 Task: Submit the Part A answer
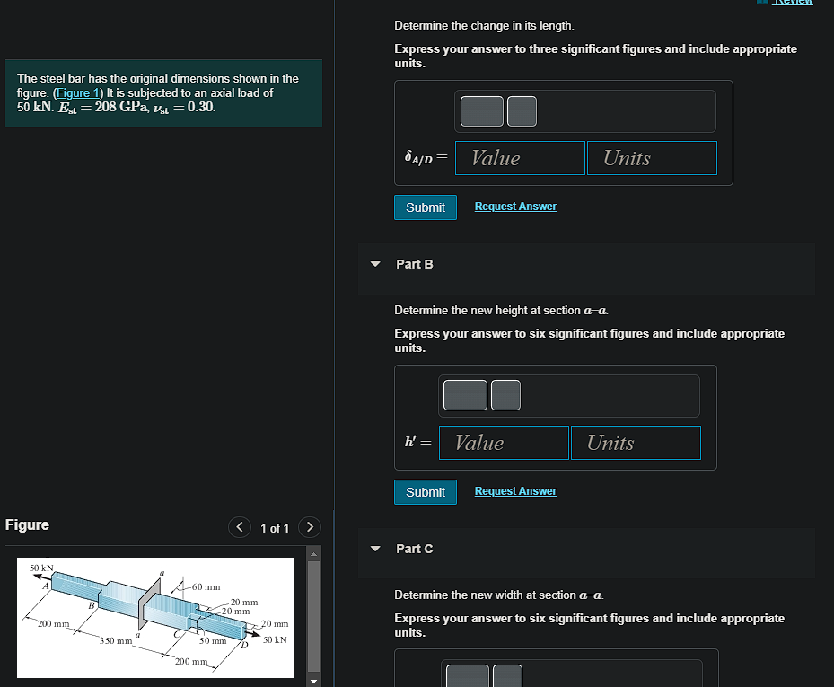pyautogui.click(x=425, y=207)
